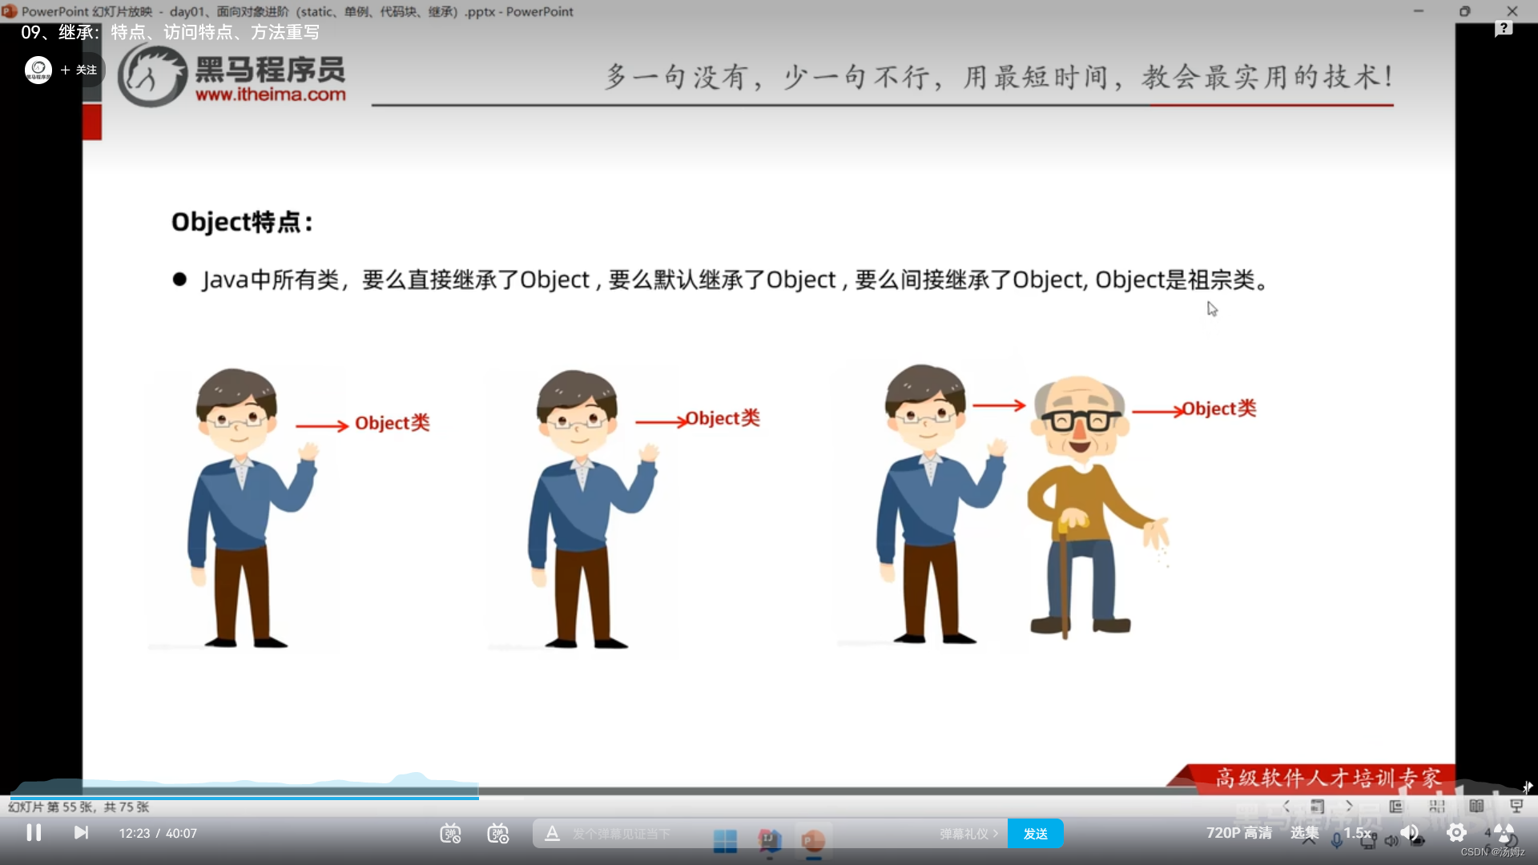1538x865 pixels.
Task: Open PowerPoint from the taskbar
Action: (813, 841)
